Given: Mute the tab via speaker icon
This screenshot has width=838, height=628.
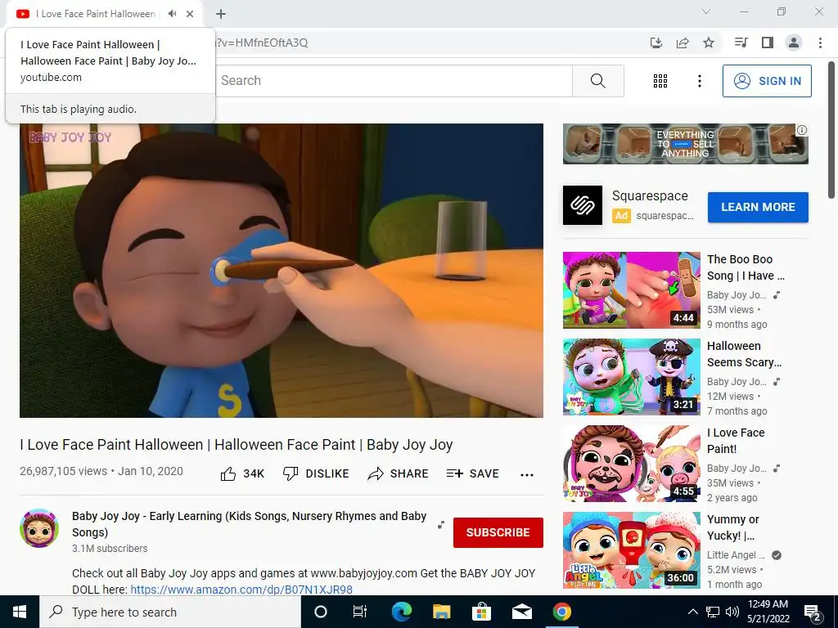Looking at the screenshot, I should (x=172, y=14).
